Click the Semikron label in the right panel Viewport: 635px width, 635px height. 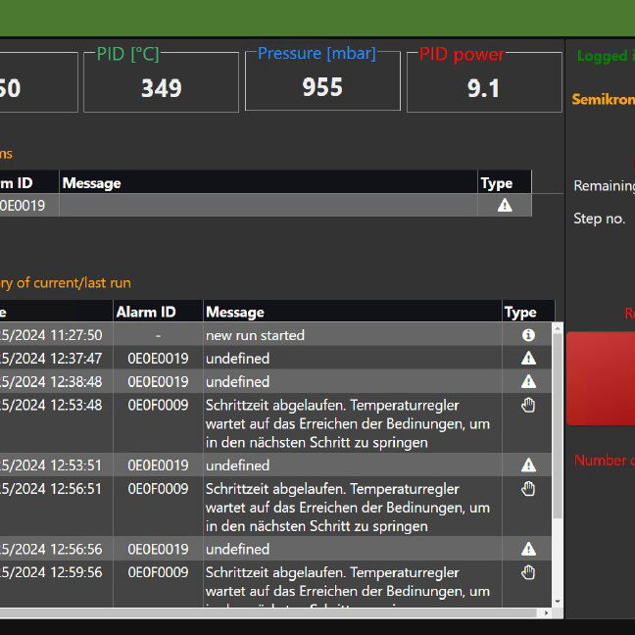pyautogui.click(x=604, y=99)
